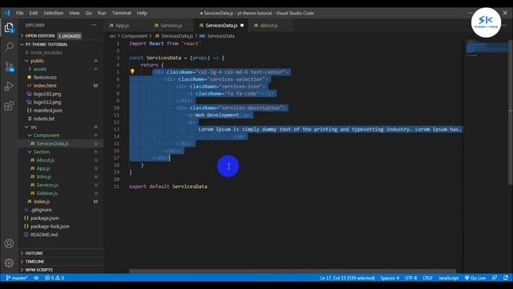Open robots.txt in the explorer
This screenshot has width=513, height=289.
[x=44, y=119]
